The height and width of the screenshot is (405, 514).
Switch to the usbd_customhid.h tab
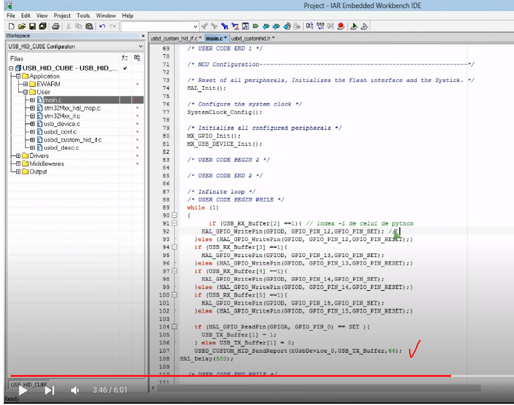[x=253, y=38]
